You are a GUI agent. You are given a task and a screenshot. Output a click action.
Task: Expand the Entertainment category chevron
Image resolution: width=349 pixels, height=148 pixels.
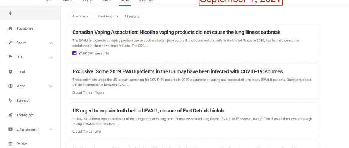pyautogui.click(x=51, y=129)
